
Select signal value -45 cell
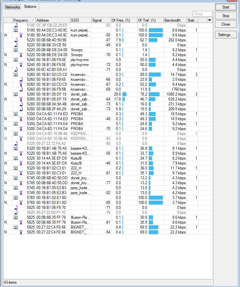point(101,45)
